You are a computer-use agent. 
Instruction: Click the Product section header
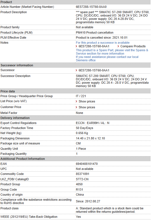tap(75, 2)
